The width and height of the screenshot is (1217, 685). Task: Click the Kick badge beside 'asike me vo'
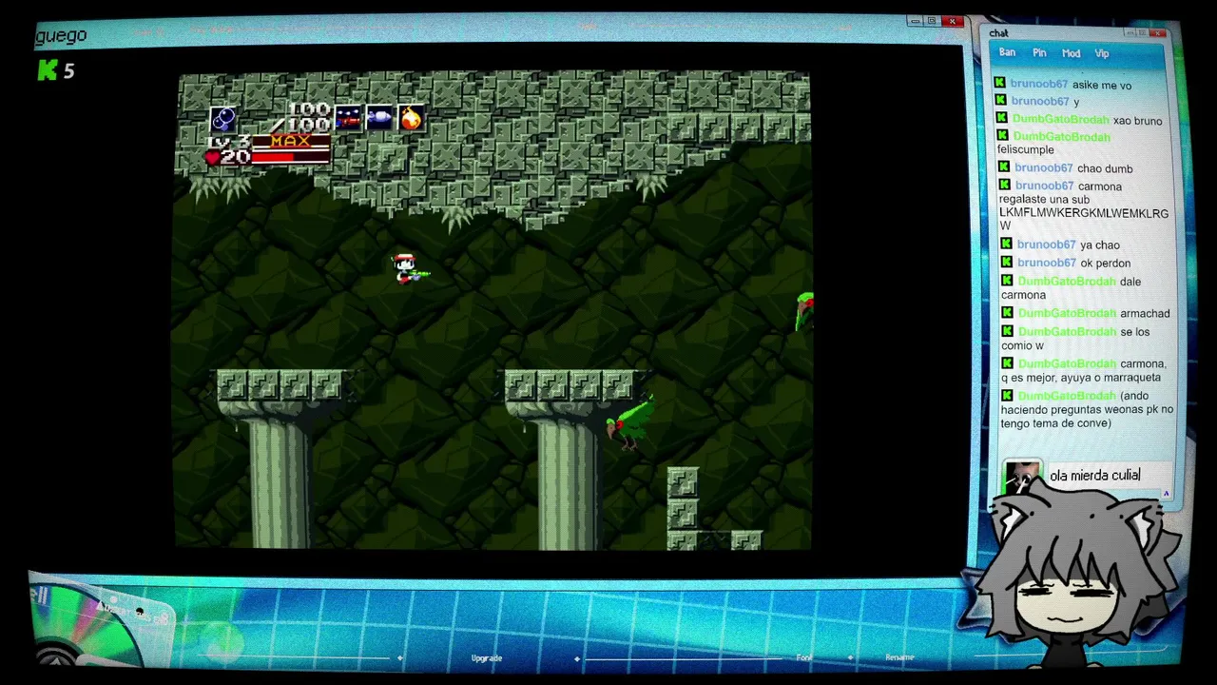(1000, 84)
